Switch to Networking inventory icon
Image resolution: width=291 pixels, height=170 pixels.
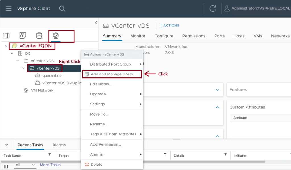pyautogui.click(x=56, y=35)
